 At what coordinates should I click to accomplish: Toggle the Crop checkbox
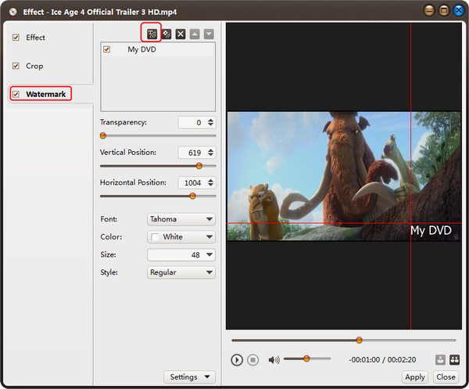[x=16, y=66]
